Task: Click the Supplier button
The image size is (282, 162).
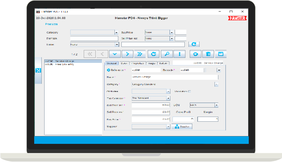Action: pyautogui.click(x=182, y=126)
